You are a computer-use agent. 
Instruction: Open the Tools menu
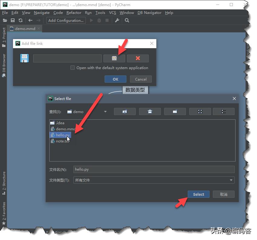100,13
